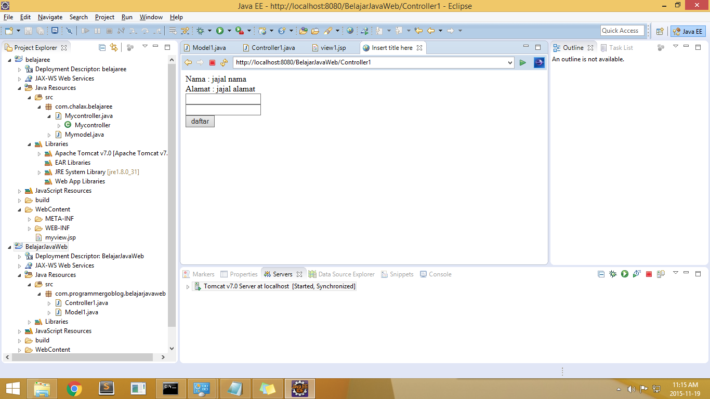Click the browser Refresh icon
This screenshot has height=399, width=710.
224,63
